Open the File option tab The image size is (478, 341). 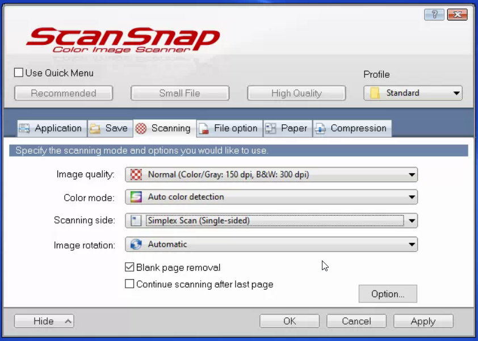click(x=229, y=128)
